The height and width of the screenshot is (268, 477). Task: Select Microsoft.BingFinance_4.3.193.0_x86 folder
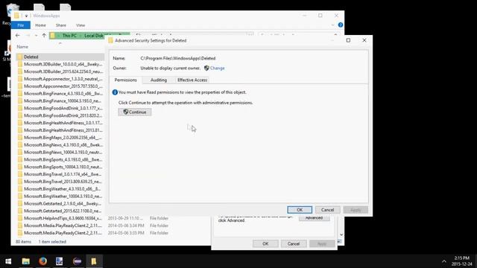click(60, 93)
